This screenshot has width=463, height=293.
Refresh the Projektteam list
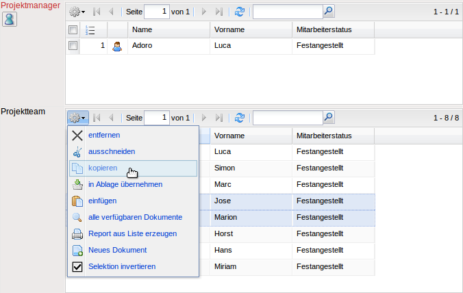(x=239, y=118)
